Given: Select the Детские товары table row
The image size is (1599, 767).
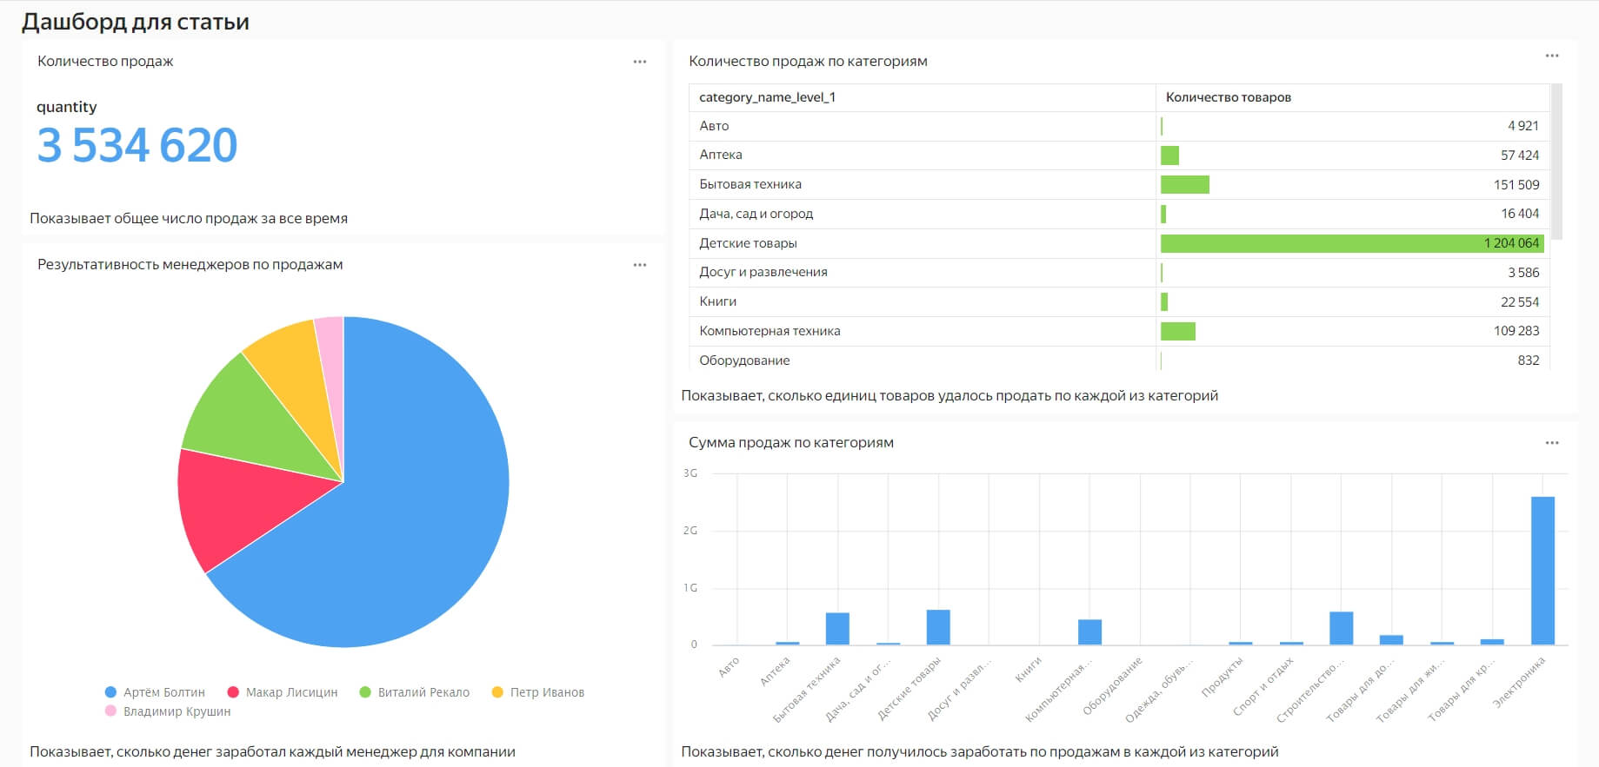Looking at the screenshot, I should point(1119,243).
